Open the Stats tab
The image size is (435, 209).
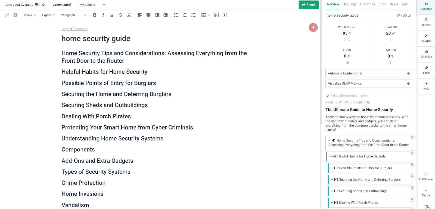tap(382, 4)
